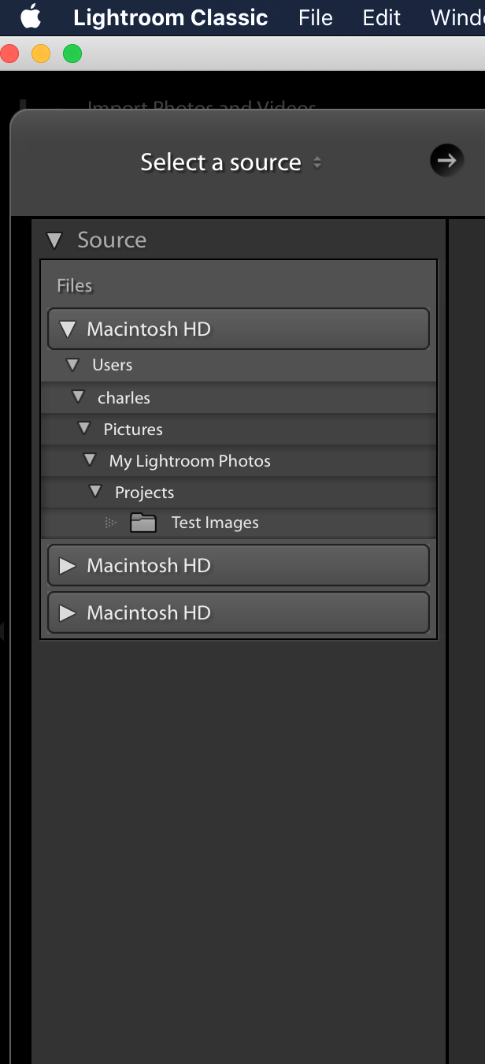Click the forward arrow button at top right

[446, 160]
